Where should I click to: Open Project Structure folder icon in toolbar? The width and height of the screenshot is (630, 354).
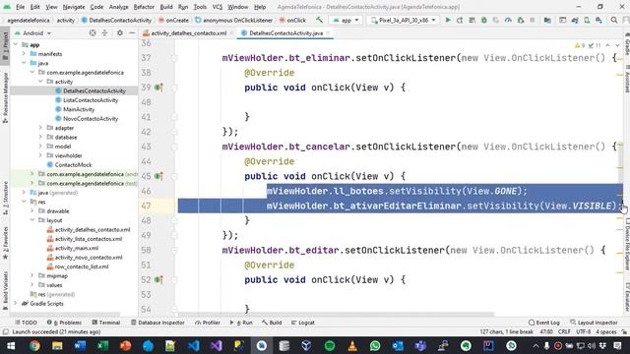click(547, 20)
